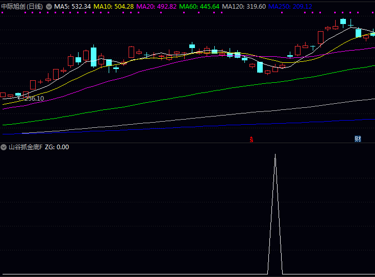Viewport: 375px width, 277px height.
Task: Click the magenta MA20: 492.82 label
Action: 156,6
